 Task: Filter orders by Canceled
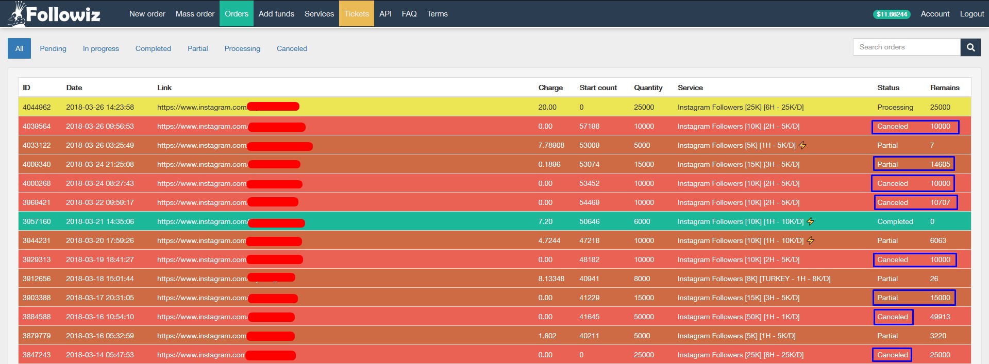292,48
